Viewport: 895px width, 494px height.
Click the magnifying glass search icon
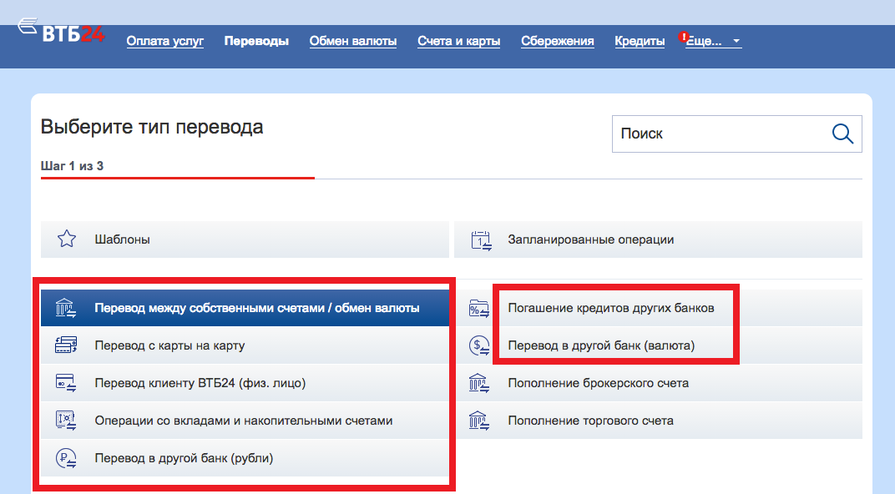(841, 134)
